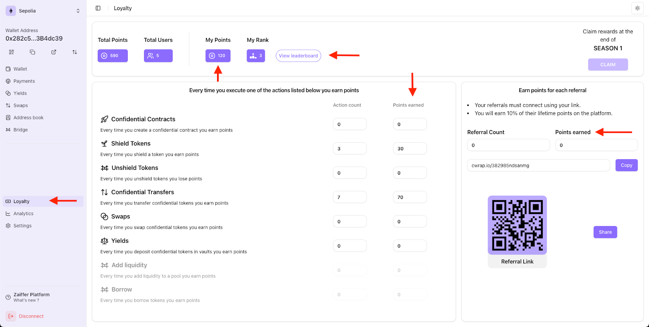
Task: Select Swaps action count field
Action: pos(350,221)
